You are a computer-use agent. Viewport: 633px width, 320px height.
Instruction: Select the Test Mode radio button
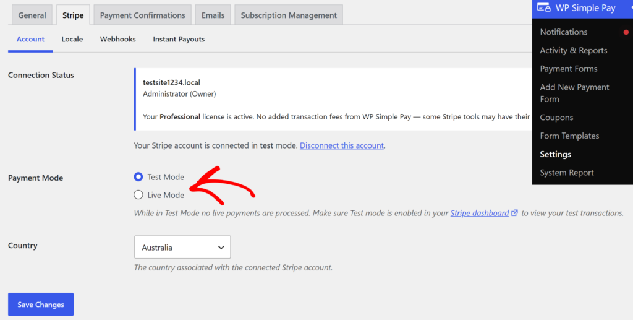pos(138,177)
